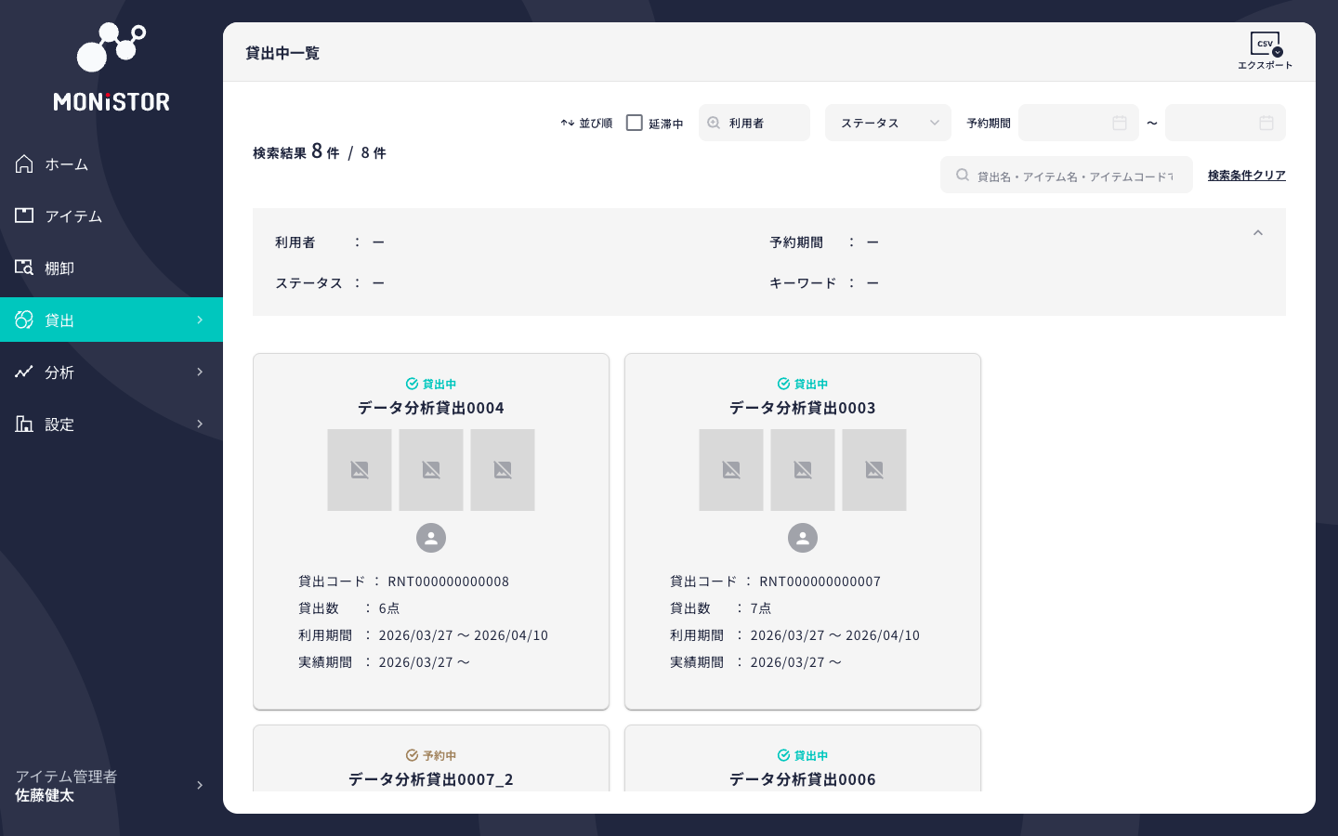The width and height of the screenshot is (1338, 836).
Task: Enable the 延滞中 checkbox
Action: pos(635,123)
